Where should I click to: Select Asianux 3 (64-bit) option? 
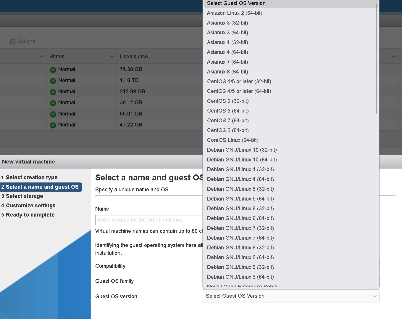pos(227,33)
